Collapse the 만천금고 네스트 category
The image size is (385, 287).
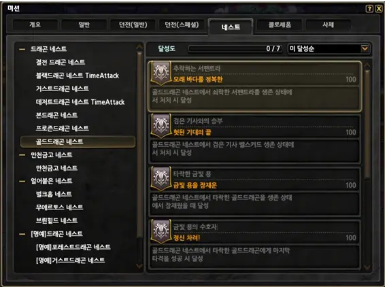(x=22, y=155)
